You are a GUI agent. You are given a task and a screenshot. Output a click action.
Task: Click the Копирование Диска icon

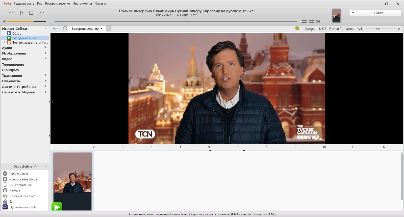(x=5, y=179)
